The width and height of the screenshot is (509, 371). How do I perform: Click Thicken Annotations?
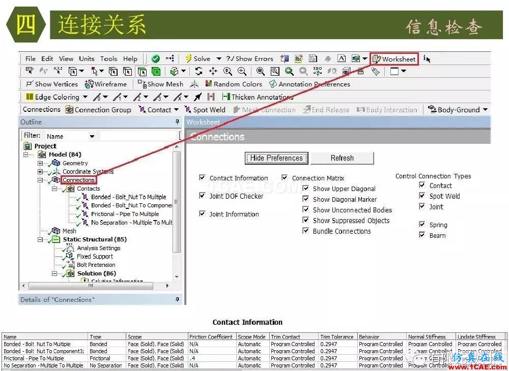coord(258,97)
